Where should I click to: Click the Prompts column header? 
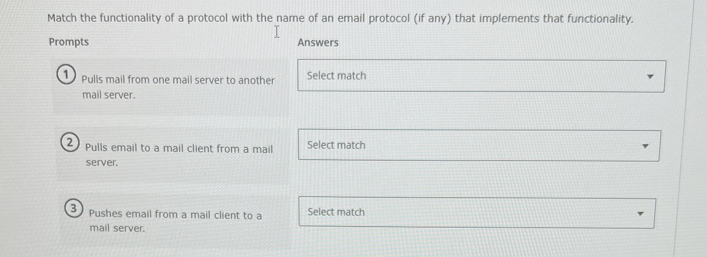tap(69, 42)
